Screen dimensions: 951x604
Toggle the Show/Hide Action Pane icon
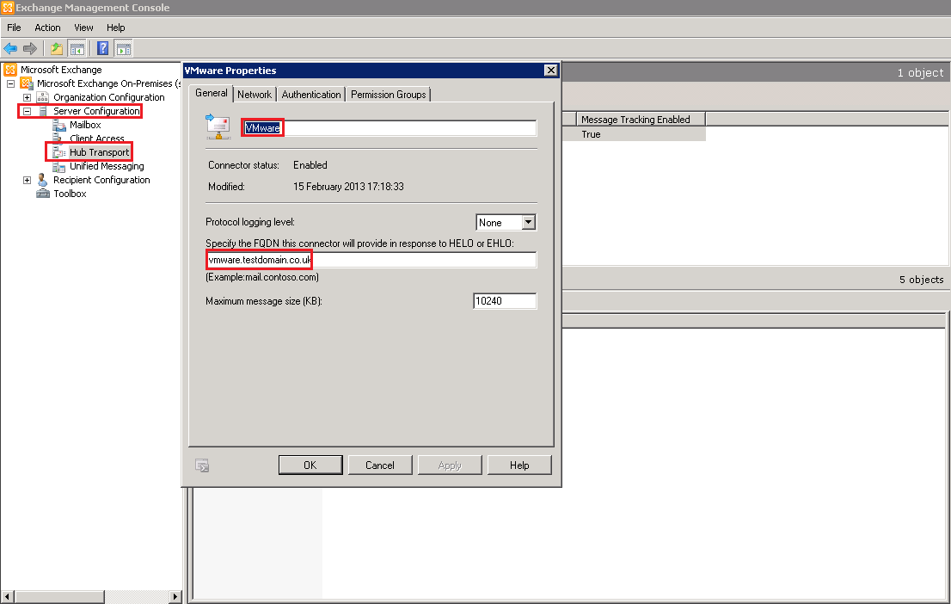123,48
